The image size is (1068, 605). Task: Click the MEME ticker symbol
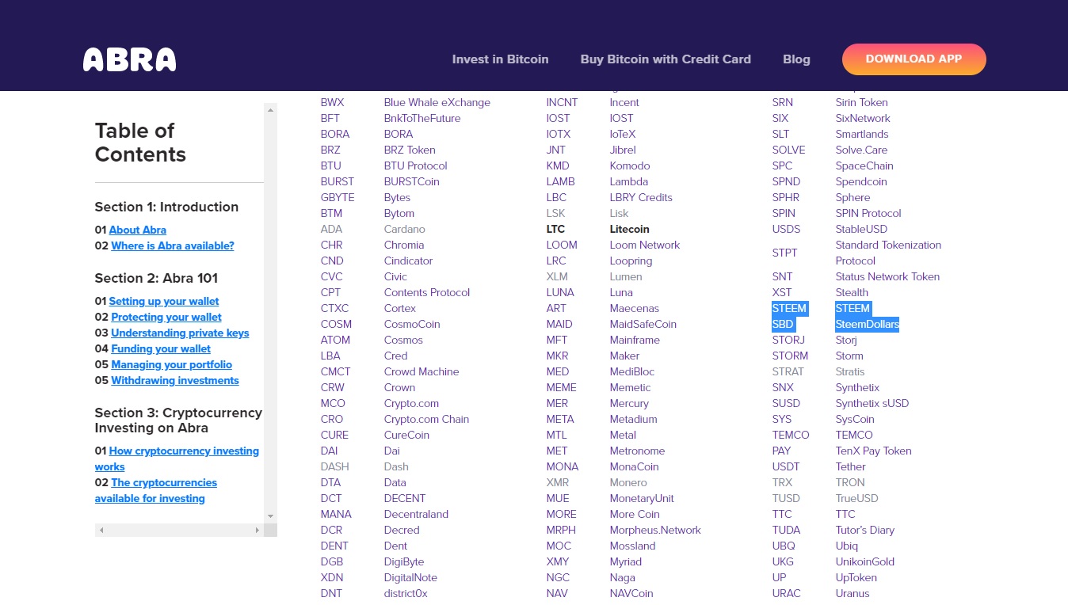[x=561, y=387]
